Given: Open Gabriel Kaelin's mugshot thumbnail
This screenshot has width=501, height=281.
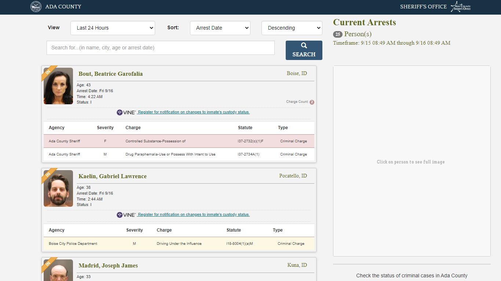Looking at the screenshot, I should 58,188.
